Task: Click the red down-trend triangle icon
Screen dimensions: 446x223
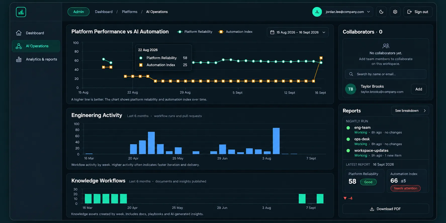Action: [x=345, y=198]
